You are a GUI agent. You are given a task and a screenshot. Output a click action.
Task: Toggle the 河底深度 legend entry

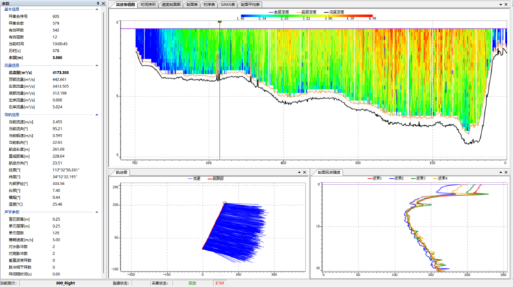point(334,12)
